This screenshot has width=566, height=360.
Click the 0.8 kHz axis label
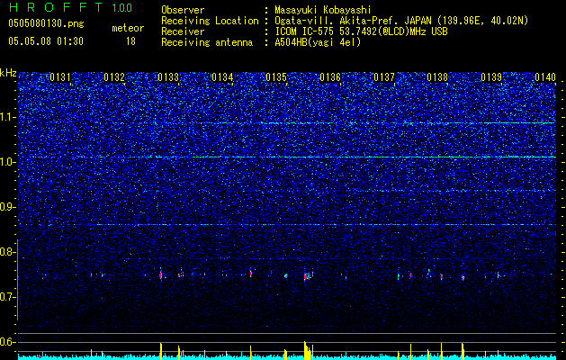7,252
